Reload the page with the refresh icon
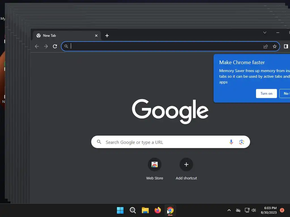This screenshot has height=217, width=290. coord(55,46)
